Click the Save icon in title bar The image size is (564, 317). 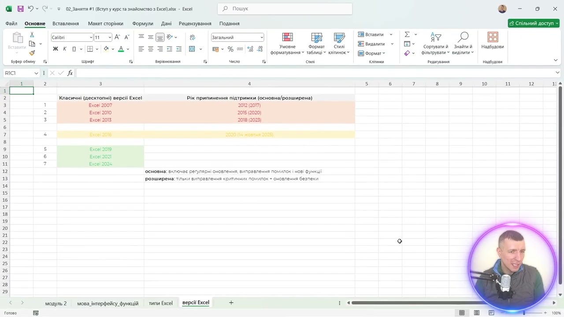(20, 9)
